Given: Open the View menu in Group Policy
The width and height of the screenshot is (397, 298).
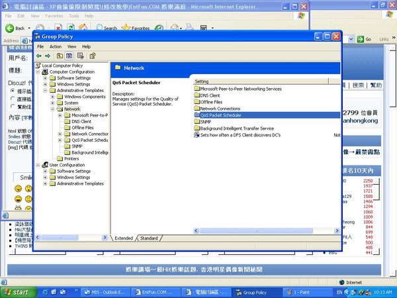Looking at the screenshot, I should [71, 46].
